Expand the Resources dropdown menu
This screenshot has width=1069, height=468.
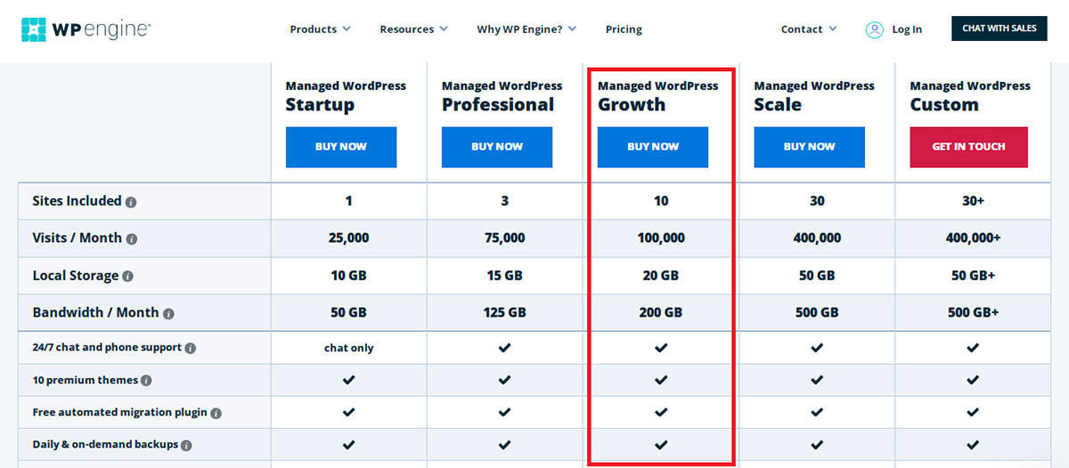[414, 29]
